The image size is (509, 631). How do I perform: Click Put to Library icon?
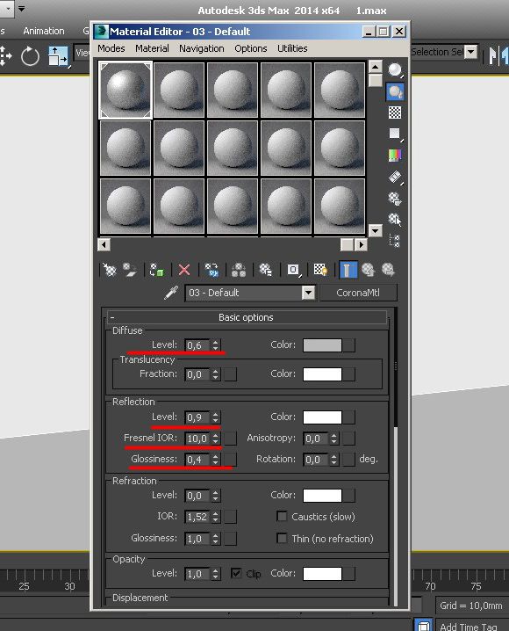266,269
